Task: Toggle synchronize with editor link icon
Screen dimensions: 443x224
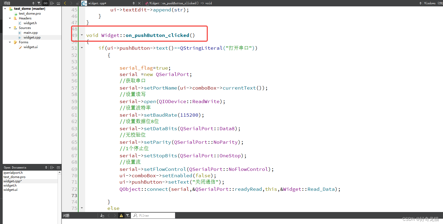Action: point(45,3)
